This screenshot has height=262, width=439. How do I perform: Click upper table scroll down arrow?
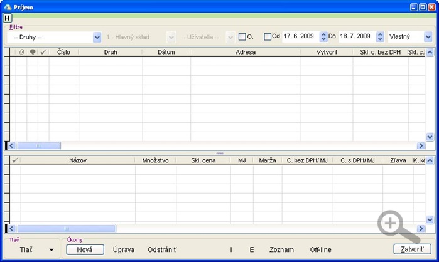click(x=430, y=137)
